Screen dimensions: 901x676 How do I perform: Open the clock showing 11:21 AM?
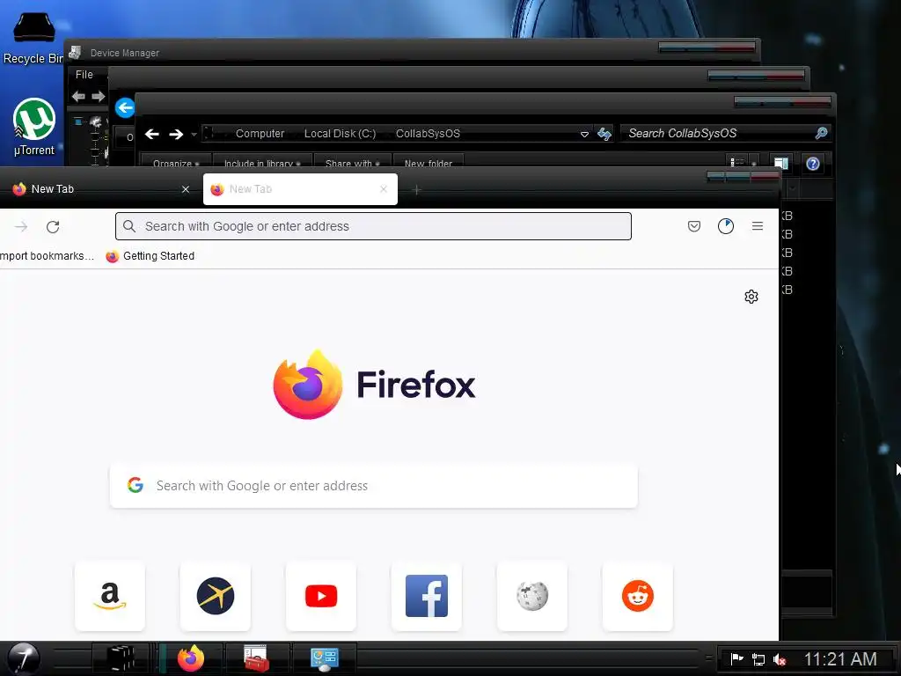pos(840,658)
